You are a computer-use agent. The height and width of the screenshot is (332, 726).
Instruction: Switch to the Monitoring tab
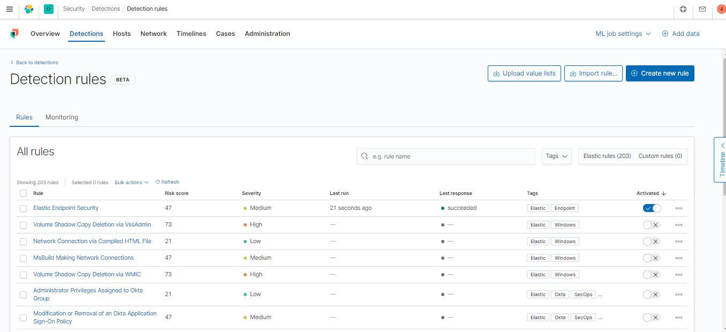tap(61, 117)
